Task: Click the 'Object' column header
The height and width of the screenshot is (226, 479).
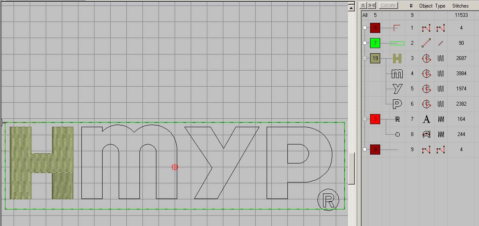Action: pyautogui.click(x=426, y=6)
